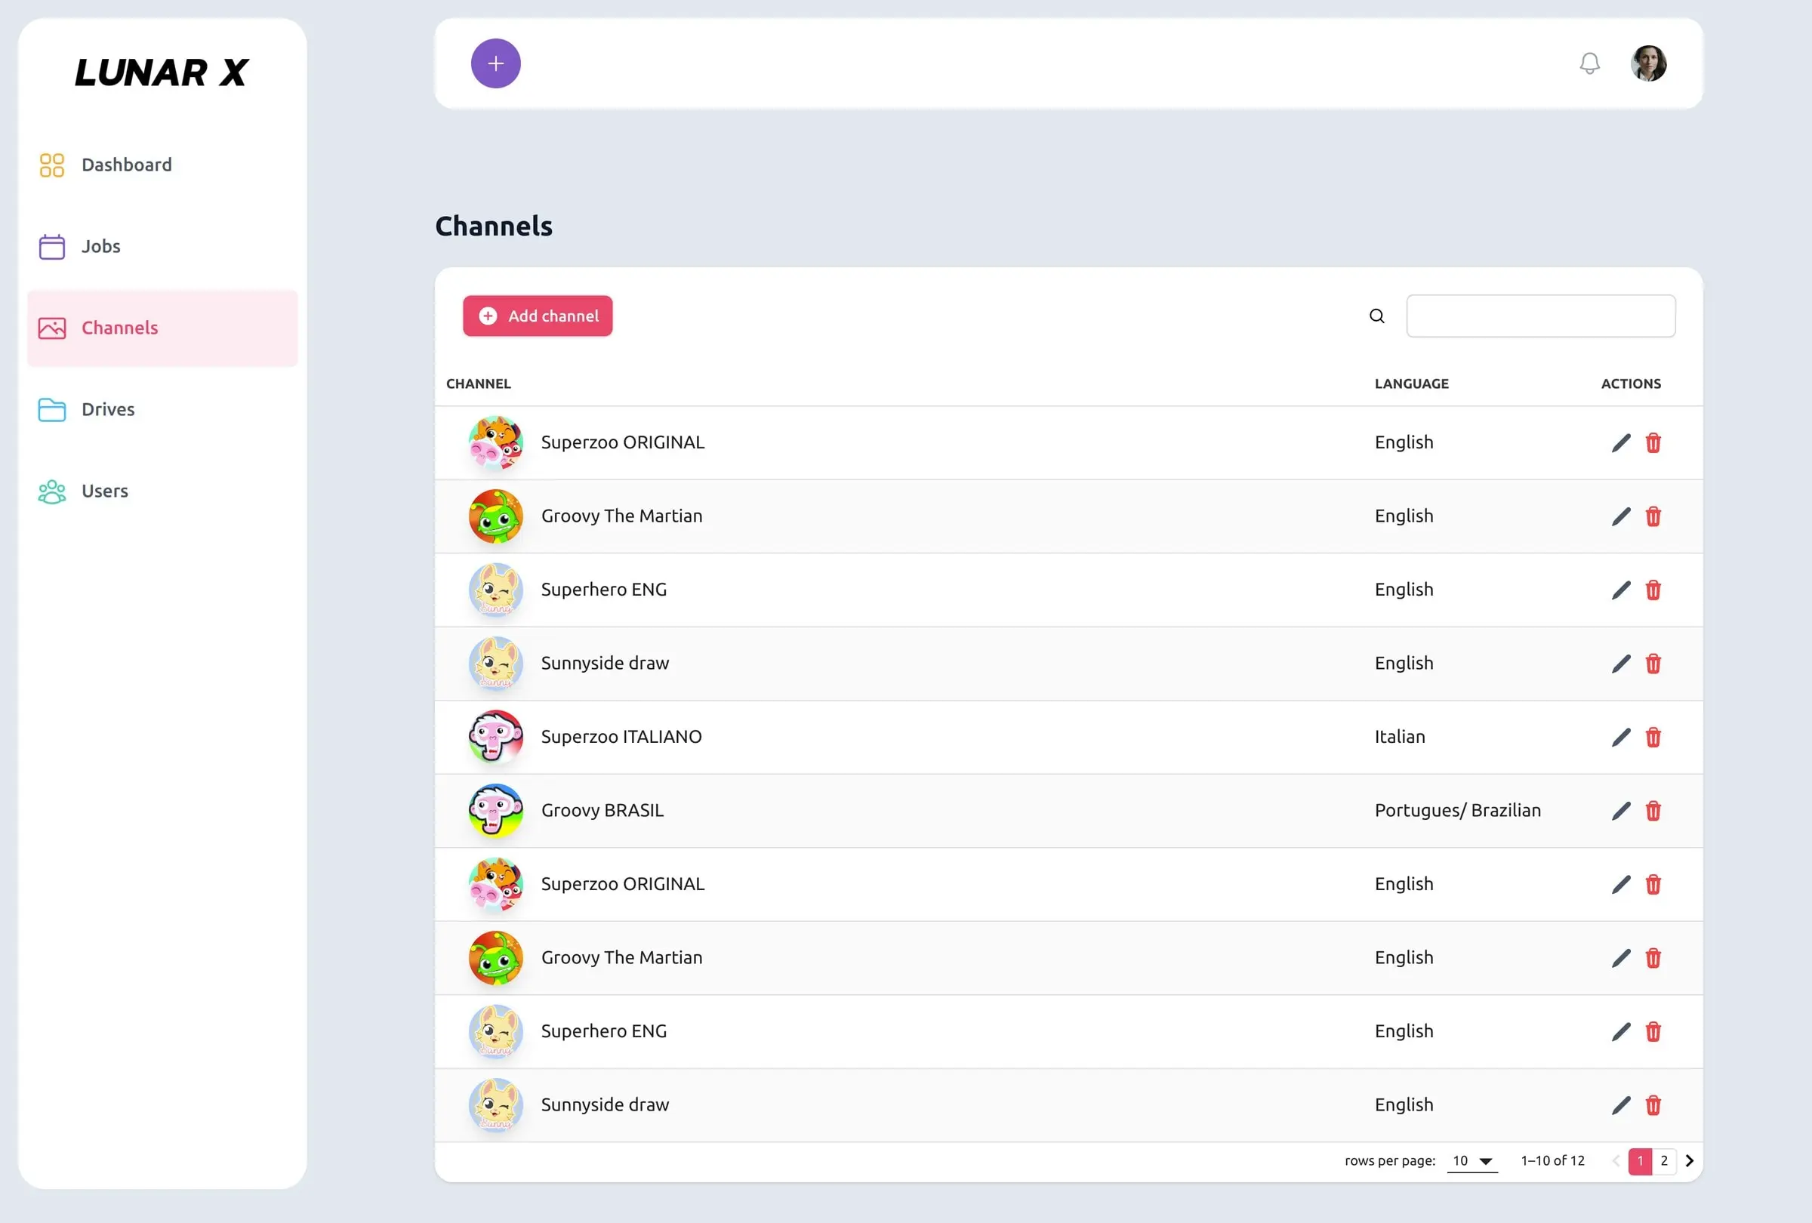Click the ACTIONS column header
1812x1223 pixels.
click(x=1630, y=384)
